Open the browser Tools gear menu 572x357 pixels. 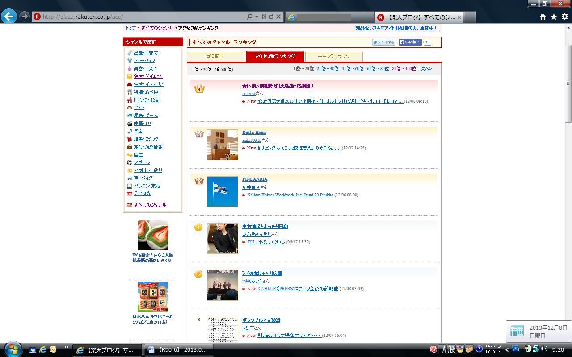564,17
